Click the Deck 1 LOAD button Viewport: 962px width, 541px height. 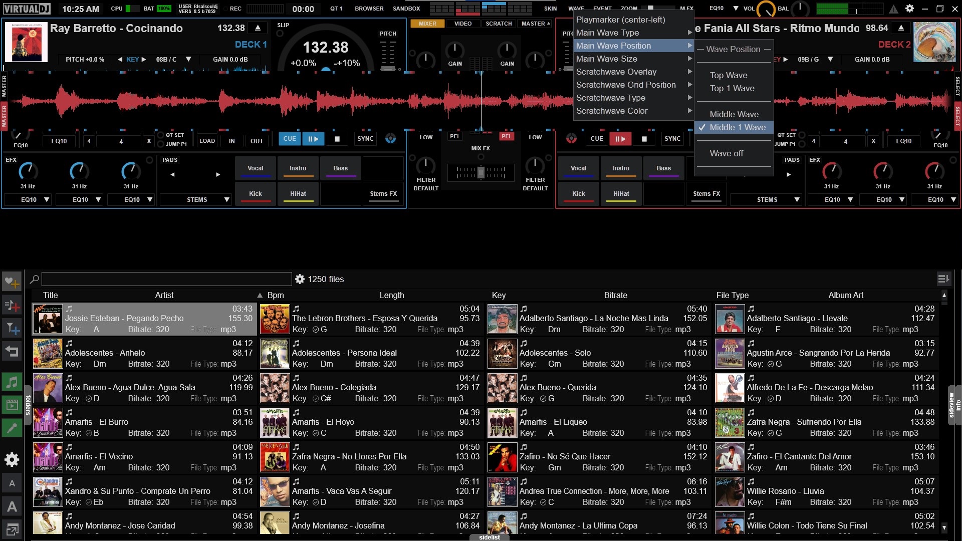click(207, 141)
